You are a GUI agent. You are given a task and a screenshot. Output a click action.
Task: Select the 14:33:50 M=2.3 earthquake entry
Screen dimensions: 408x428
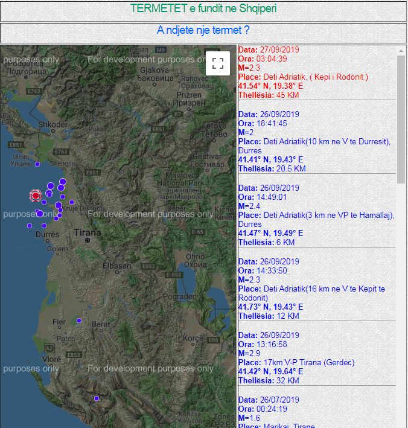coord(311,289)
